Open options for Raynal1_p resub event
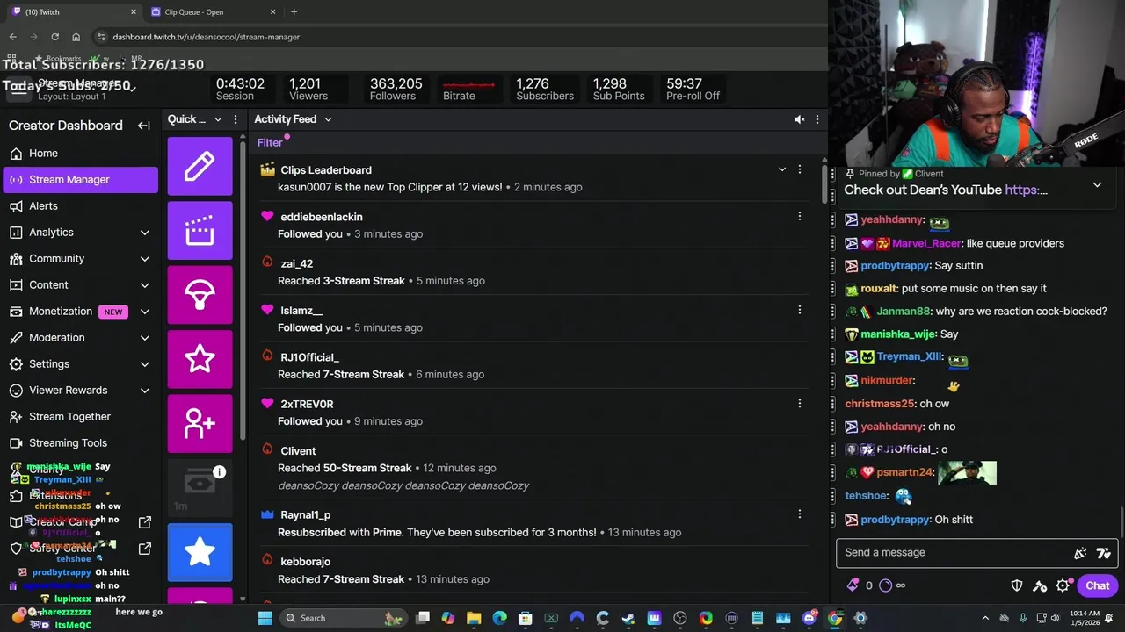Image resolution: width=1125 pixels, height=632 pixels. (799, 514)
